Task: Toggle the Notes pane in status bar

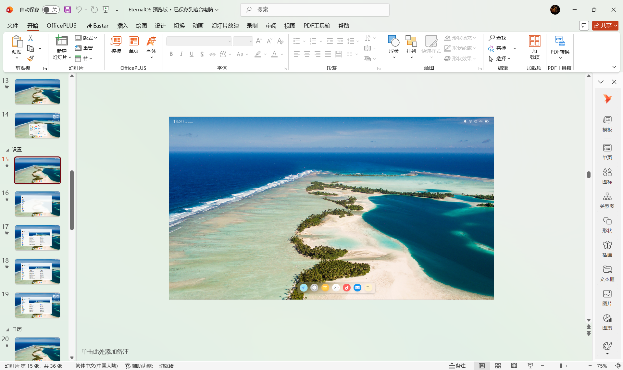Action: (457, 366)
